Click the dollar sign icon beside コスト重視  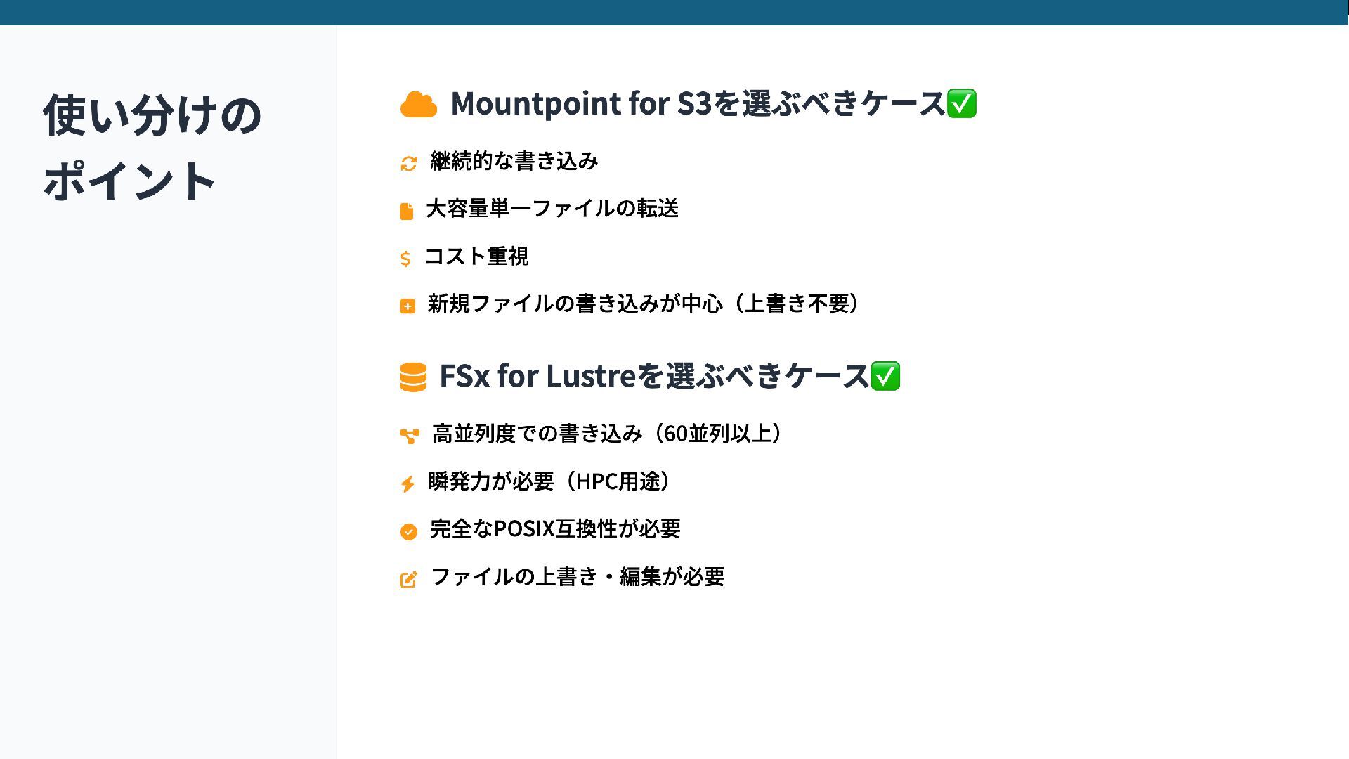click(405, 259)
